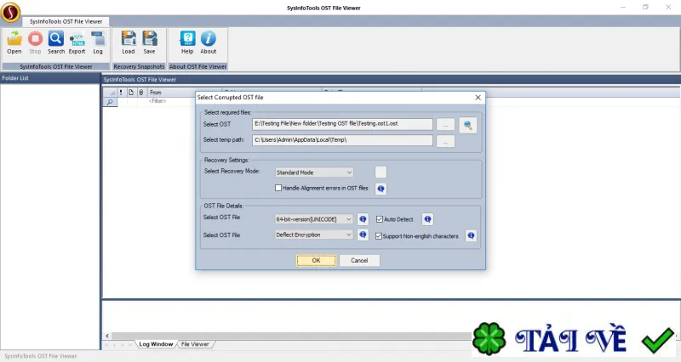Click the Select temp path input field
This screenshot has width=681, height=362.
pyautogui.click(x=342, y=140)
